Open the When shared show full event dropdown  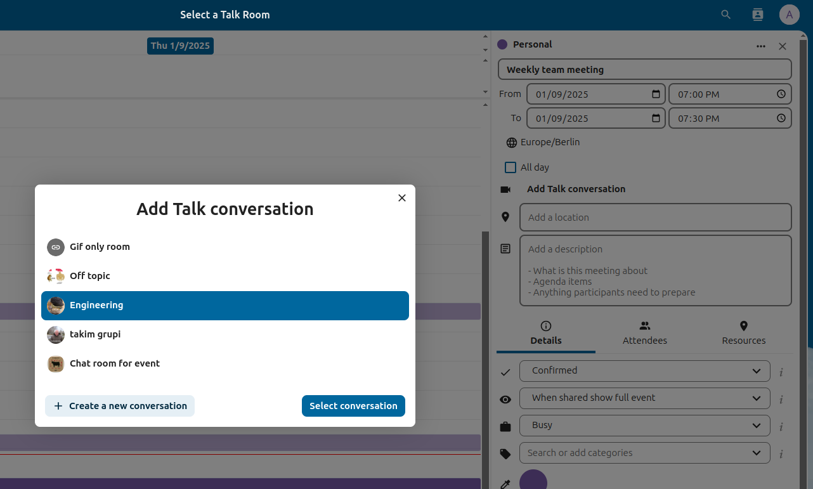pyautogui.click(x=644, y=398)
